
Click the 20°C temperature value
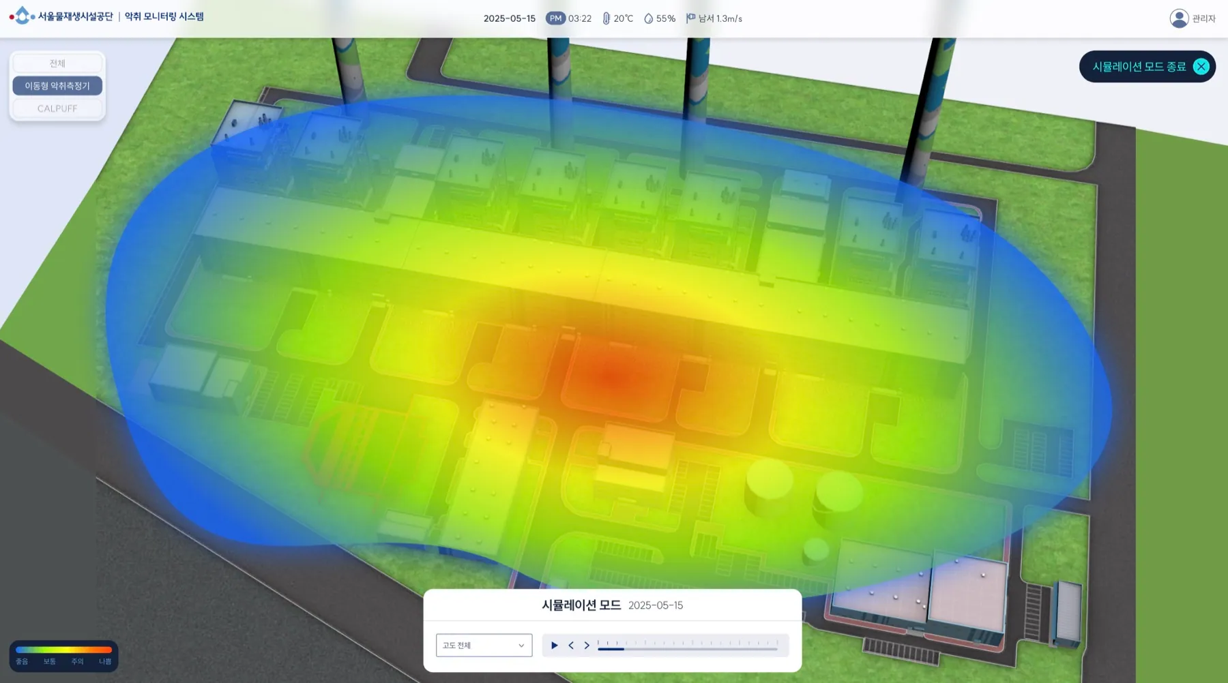(624, 18)
